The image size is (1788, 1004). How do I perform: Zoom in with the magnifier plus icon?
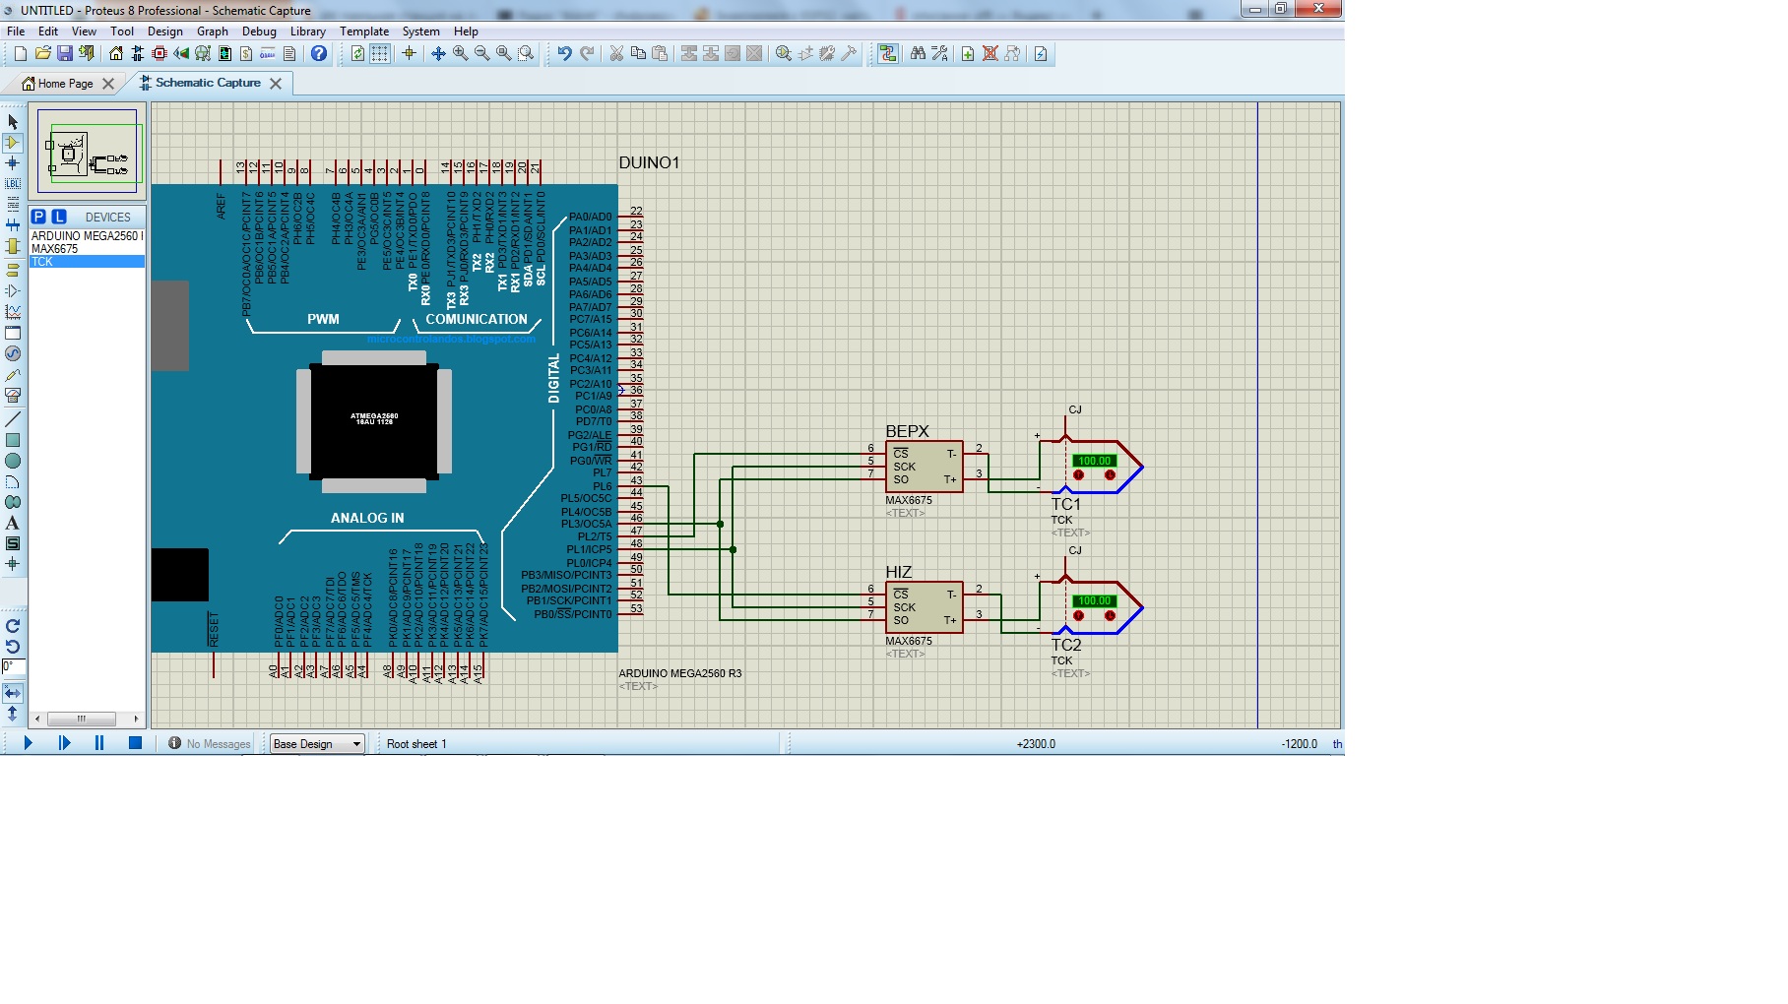460,53
